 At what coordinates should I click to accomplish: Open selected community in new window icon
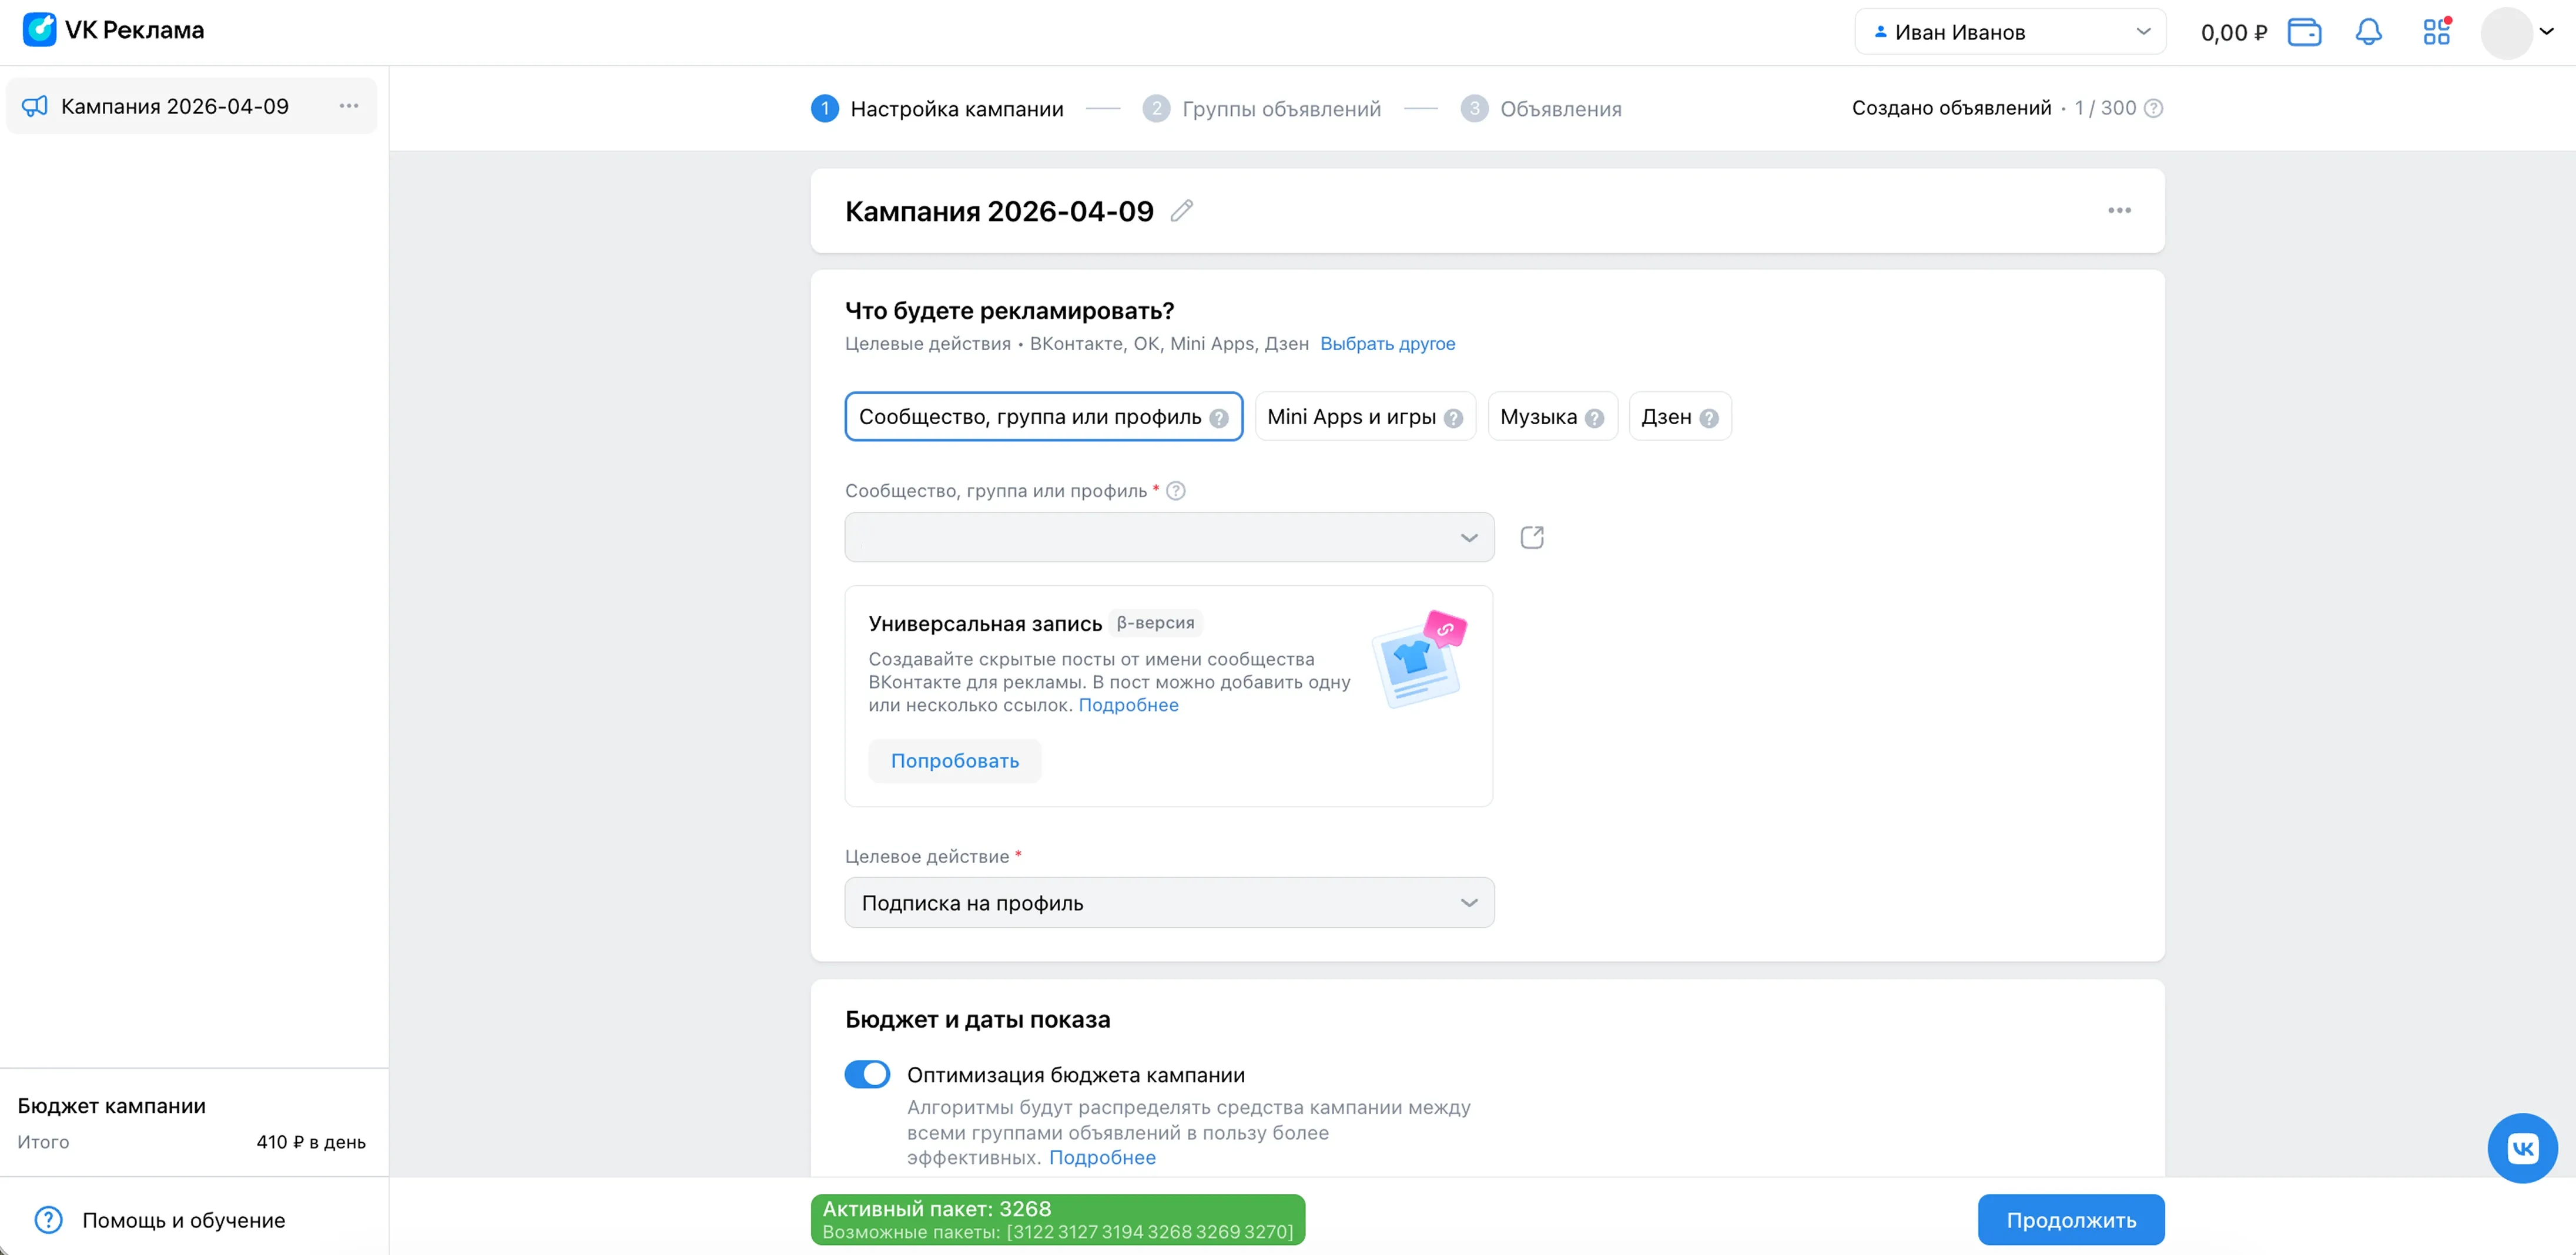click(1532, 538)
